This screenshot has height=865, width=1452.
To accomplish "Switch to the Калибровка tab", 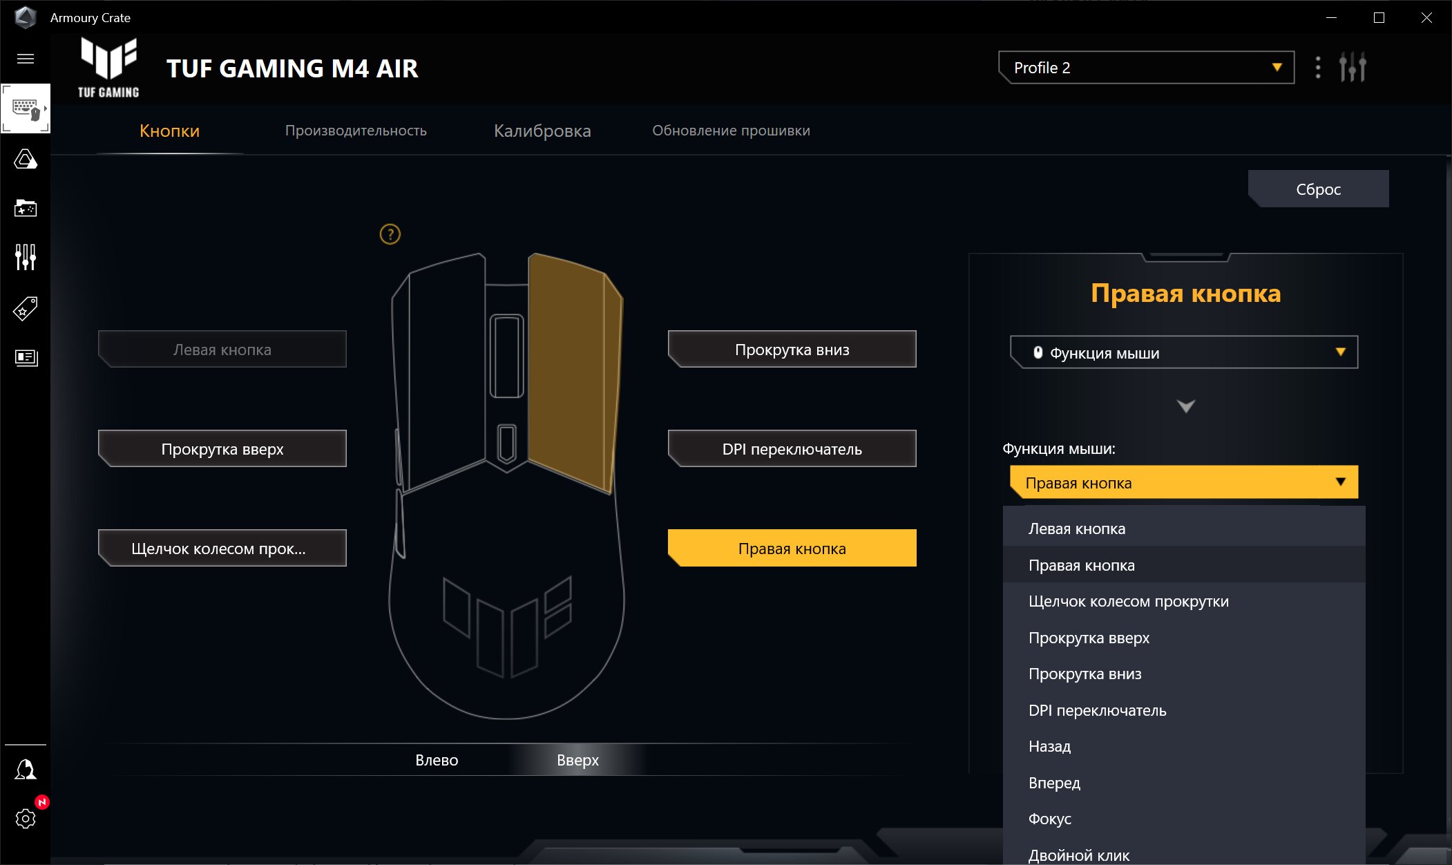I will click(542, 131).
